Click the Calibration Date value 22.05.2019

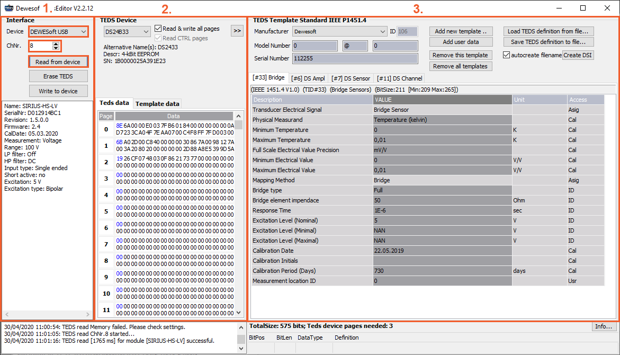tap(442, 251)
